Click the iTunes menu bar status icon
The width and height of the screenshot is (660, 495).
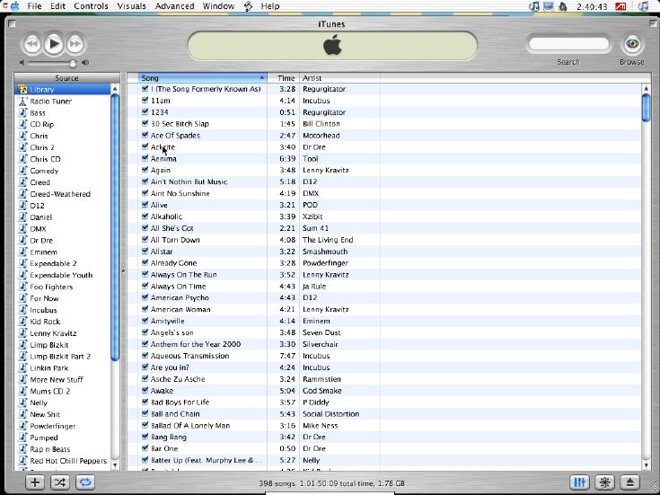534,6
